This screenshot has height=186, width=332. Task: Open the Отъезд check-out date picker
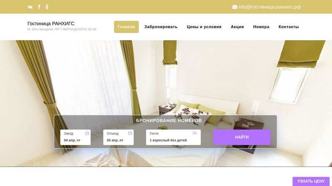point(118,137)
